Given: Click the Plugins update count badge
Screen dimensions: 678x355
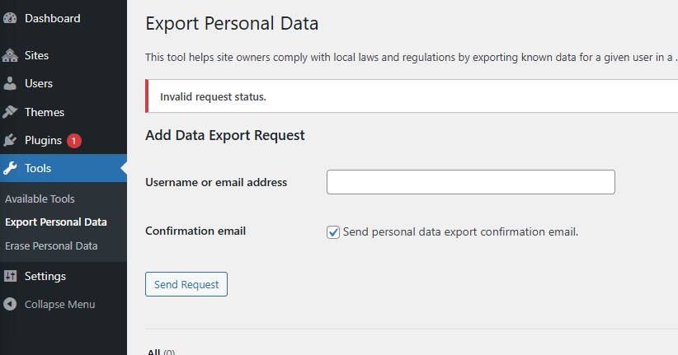Looking at the screenshot, I should tap(74, 141).
